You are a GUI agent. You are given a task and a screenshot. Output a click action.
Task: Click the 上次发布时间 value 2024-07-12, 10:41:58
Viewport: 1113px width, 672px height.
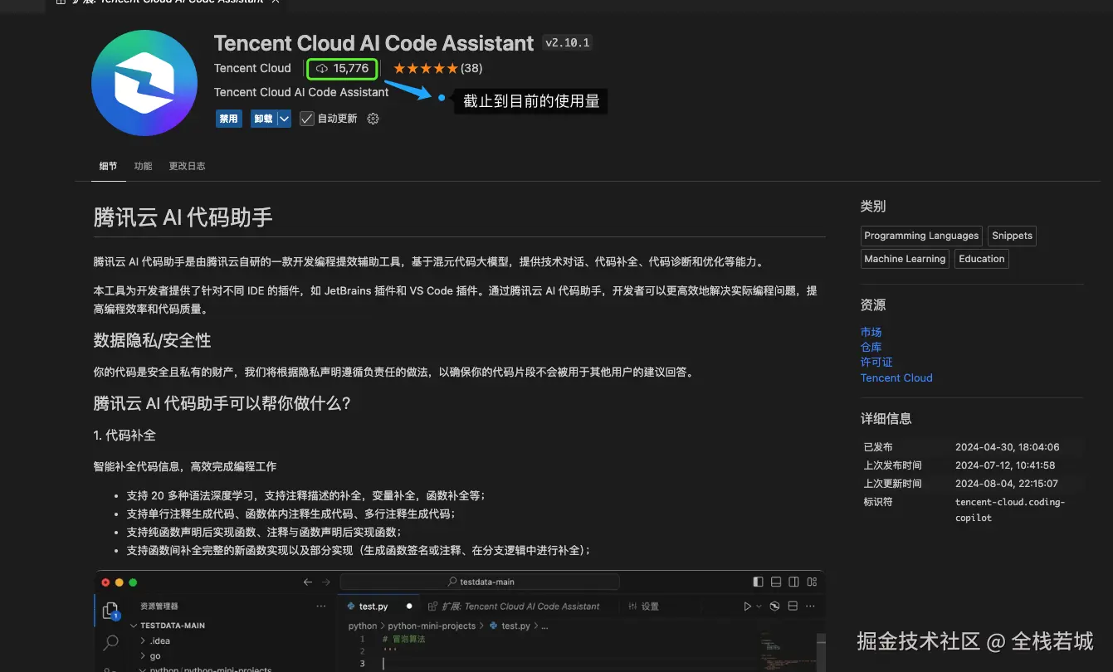1005,465
